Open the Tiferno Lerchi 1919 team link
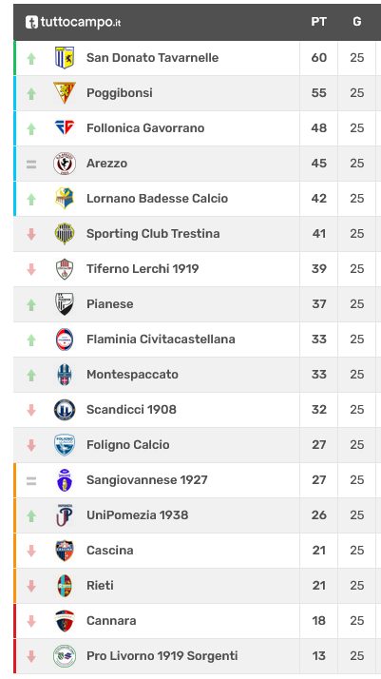 coord(143,268)
